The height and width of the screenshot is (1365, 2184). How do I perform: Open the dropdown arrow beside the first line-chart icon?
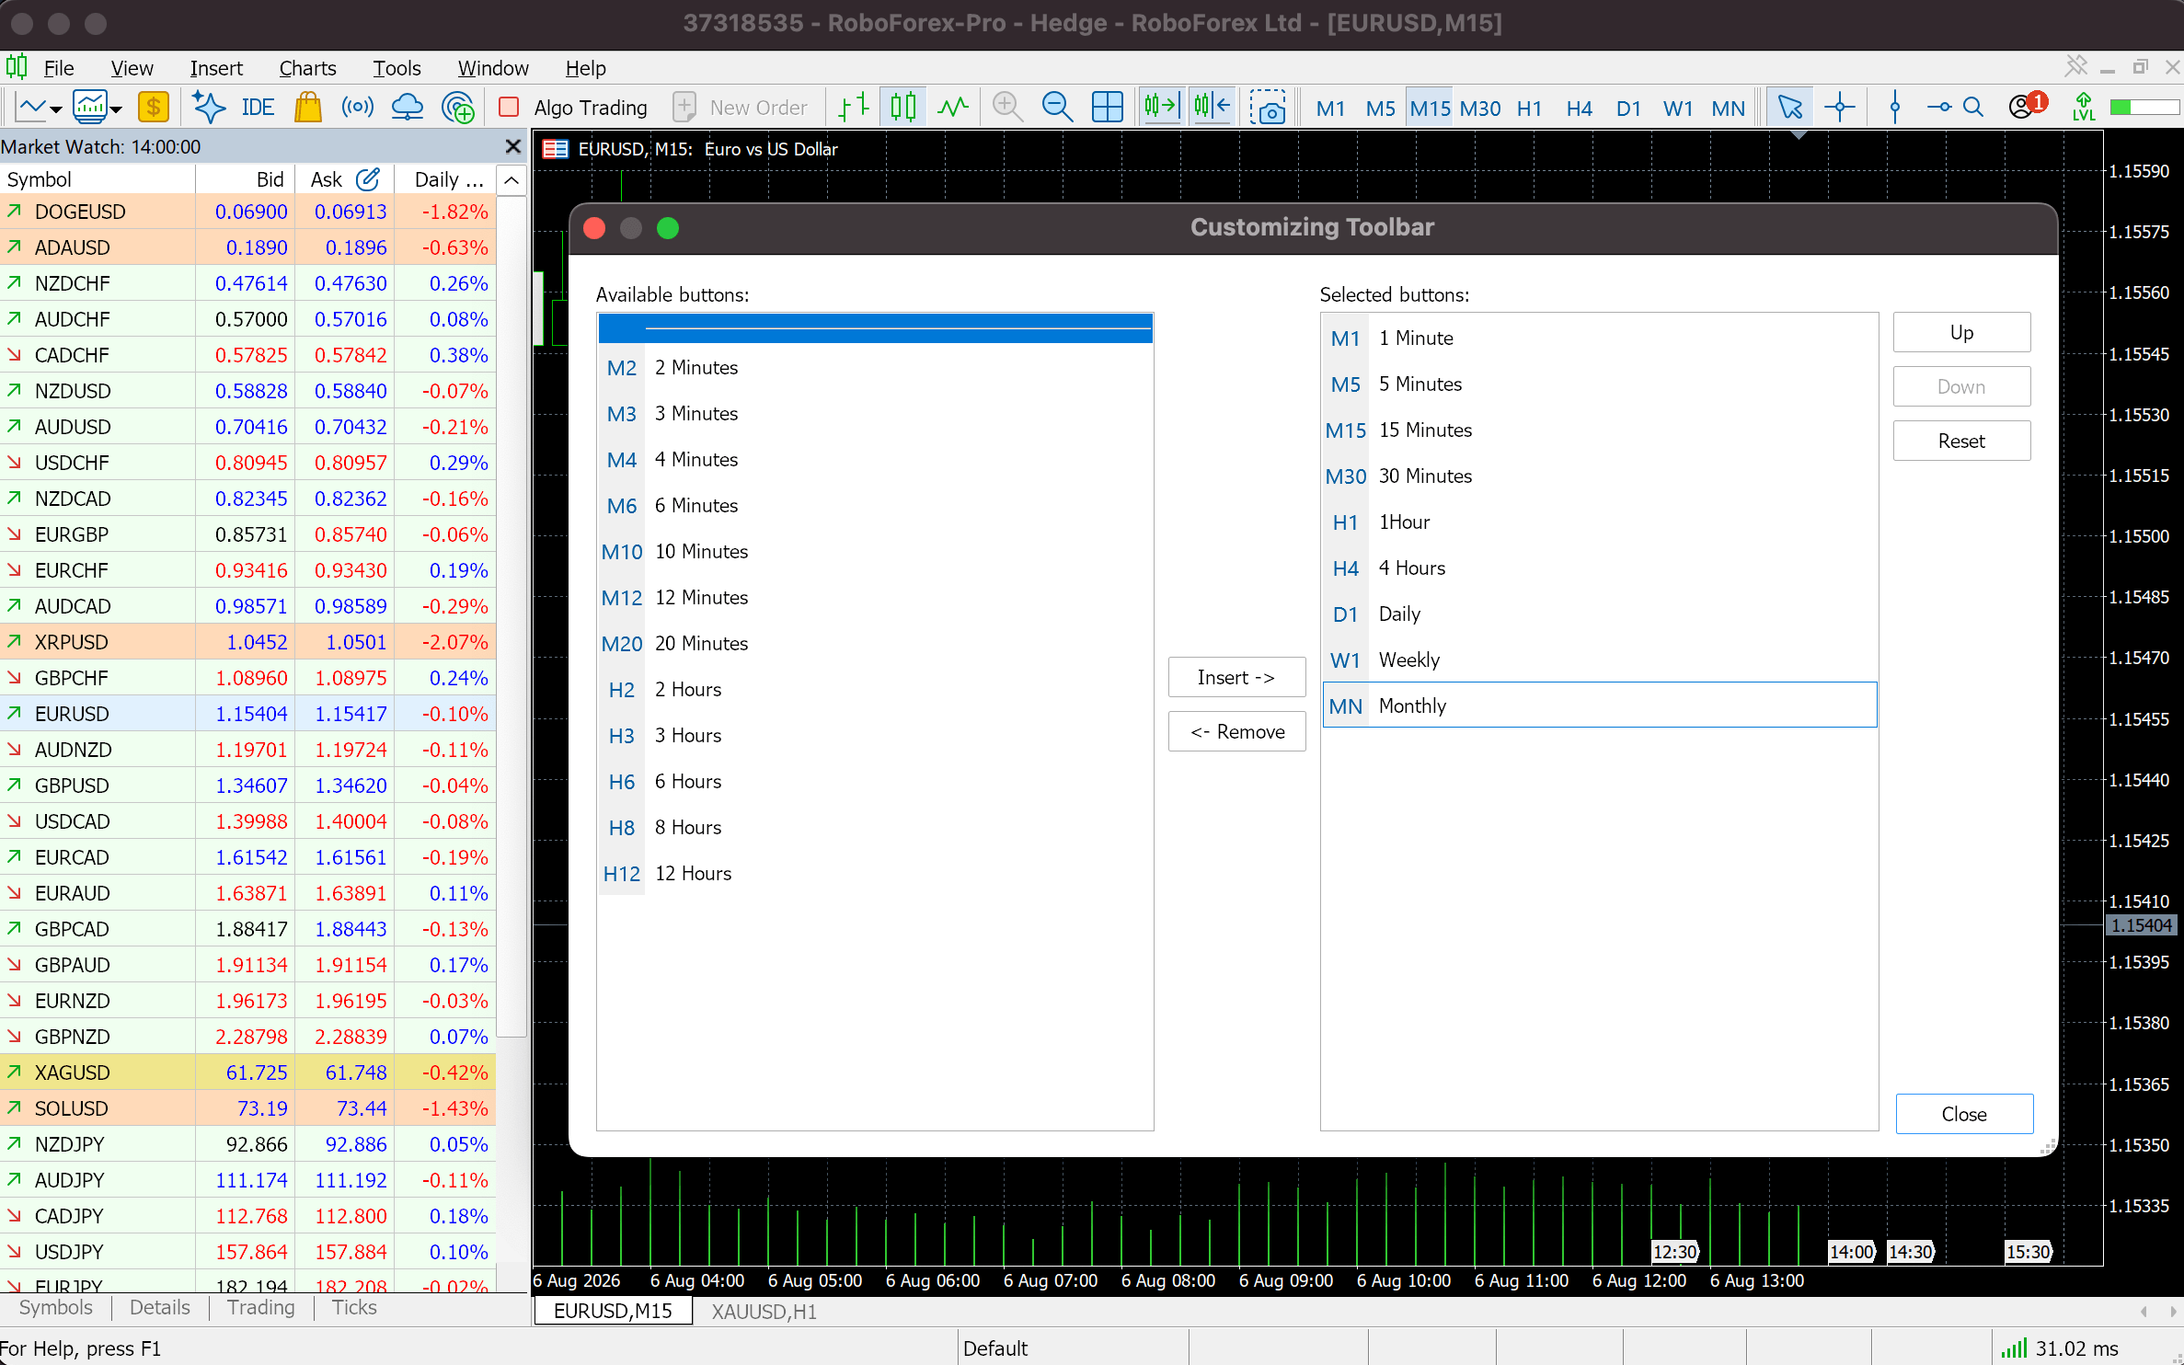pyautogui.click(x=56, y=109)
